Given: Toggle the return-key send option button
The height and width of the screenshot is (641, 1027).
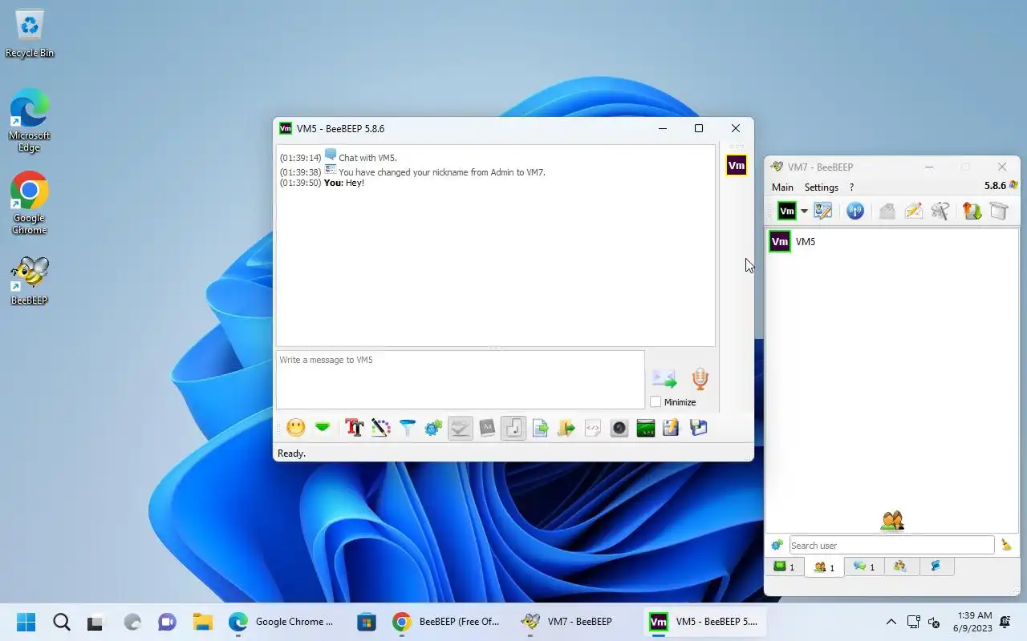Looking at the screenshot, I should (513, 428).
